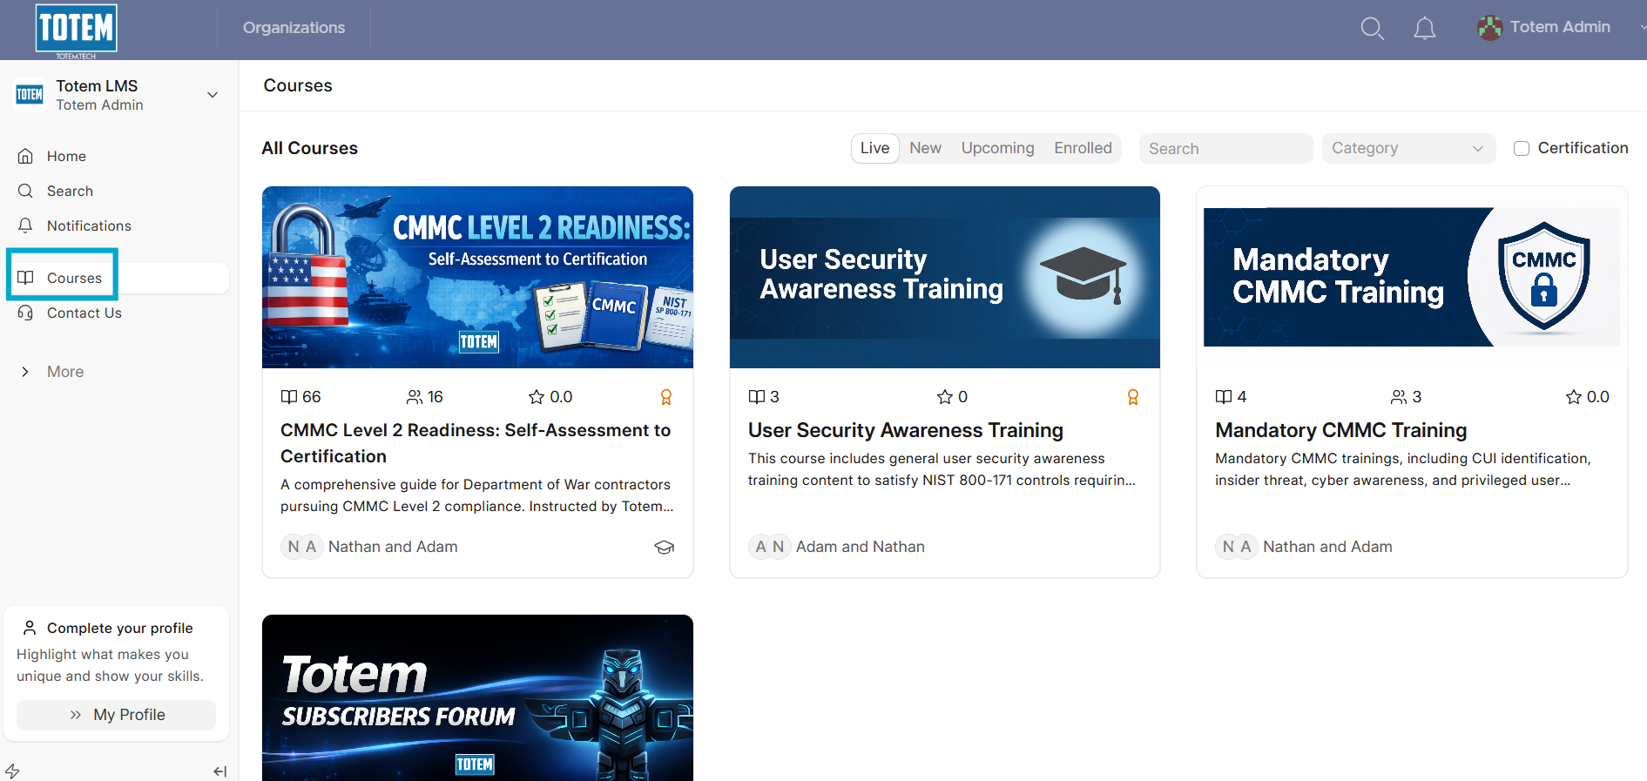Switch to the Enrolled courses tab
This screenshot has height=781, width=1647.
point(1083,148)
